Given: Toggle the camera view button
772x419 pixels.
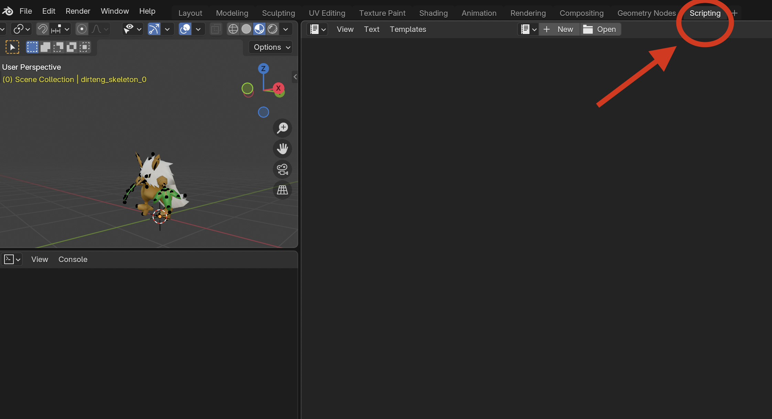Looking at the screenshot, I should [282, 169].
